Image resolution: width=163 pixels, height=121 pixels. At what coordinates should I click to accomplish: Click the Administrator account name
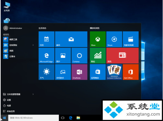16,28
